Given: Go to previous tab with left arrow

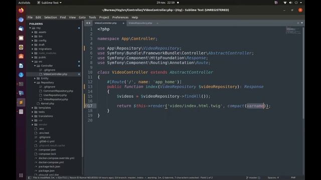Looking at the screenshot, I should [87, 23].
